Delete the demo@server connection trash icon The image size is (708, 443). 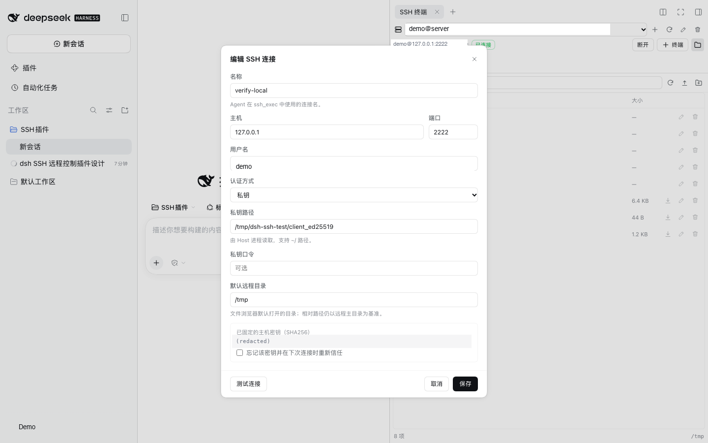tap(698, 30)
